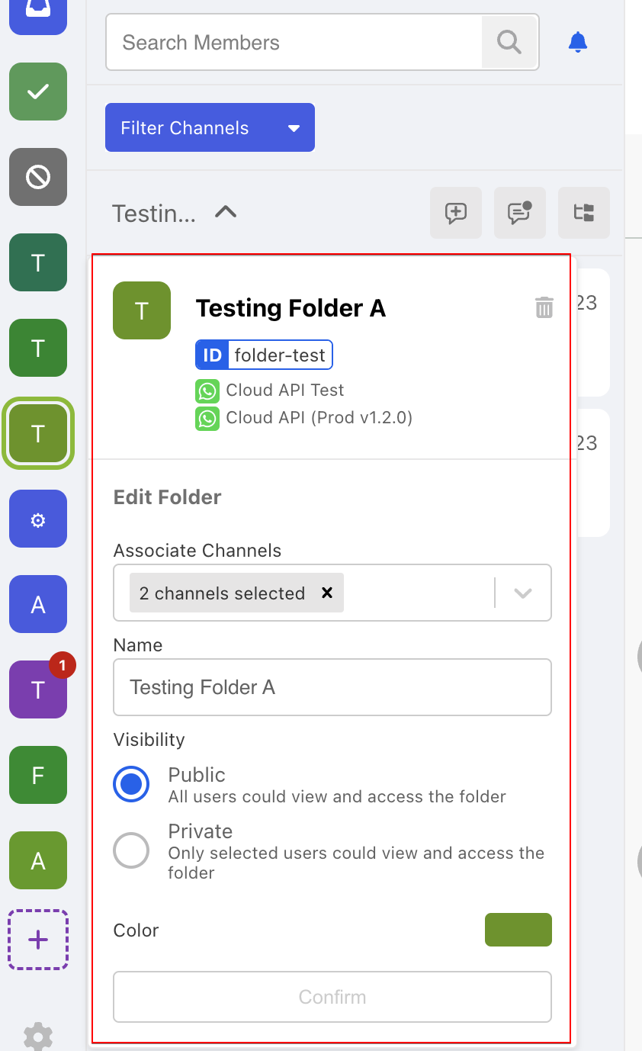Expand the Associate Channels dropdown arrow
Screen dimensions: 642x1051
[x=523, y=593]
